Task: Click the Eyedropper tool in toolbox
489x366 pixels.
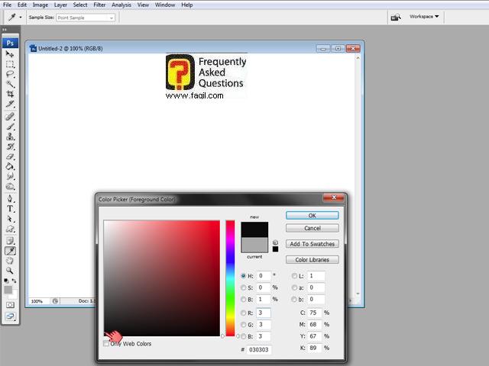Action: tap(11, 250)
